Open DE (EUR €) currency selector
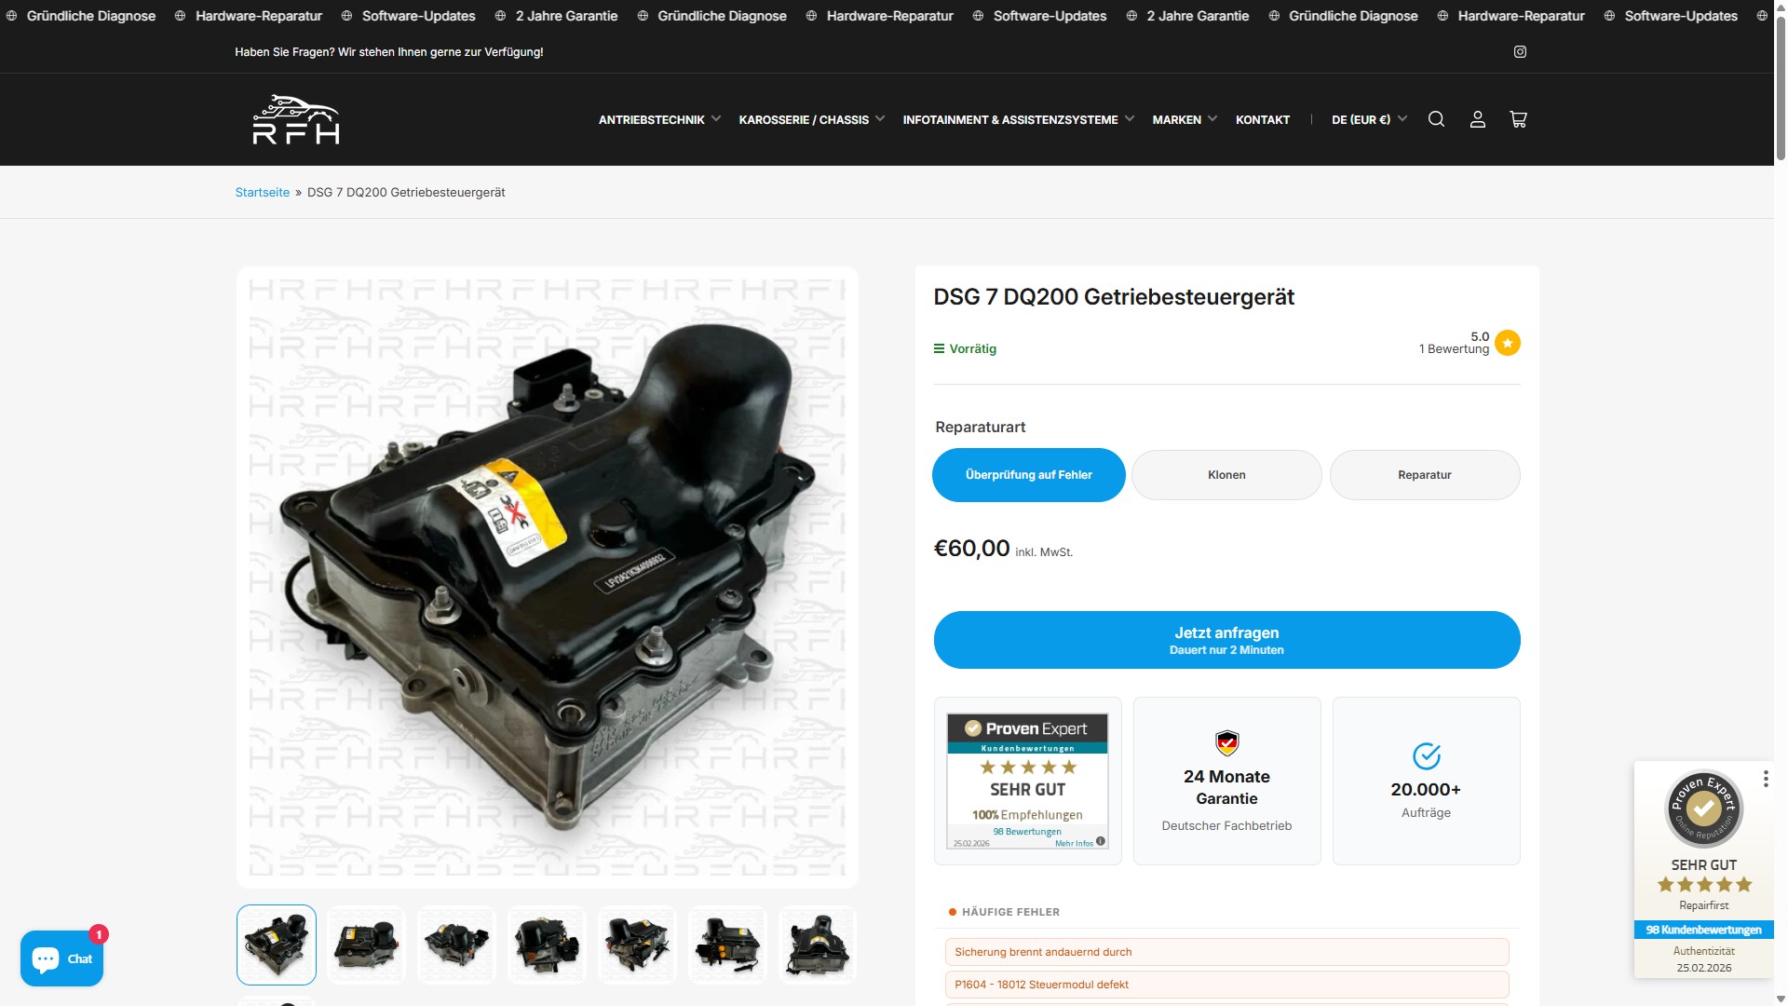The image size is (1788, 1006). pyautogui.click(x=1369, y=119)
